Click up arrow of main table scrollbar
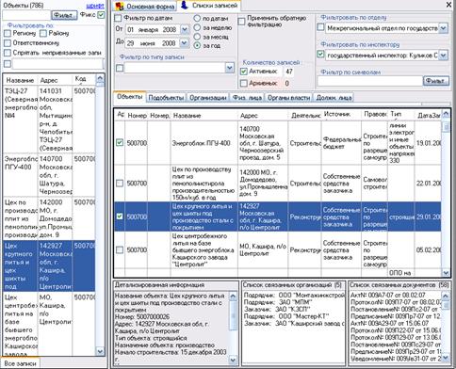 pos(446,115)
